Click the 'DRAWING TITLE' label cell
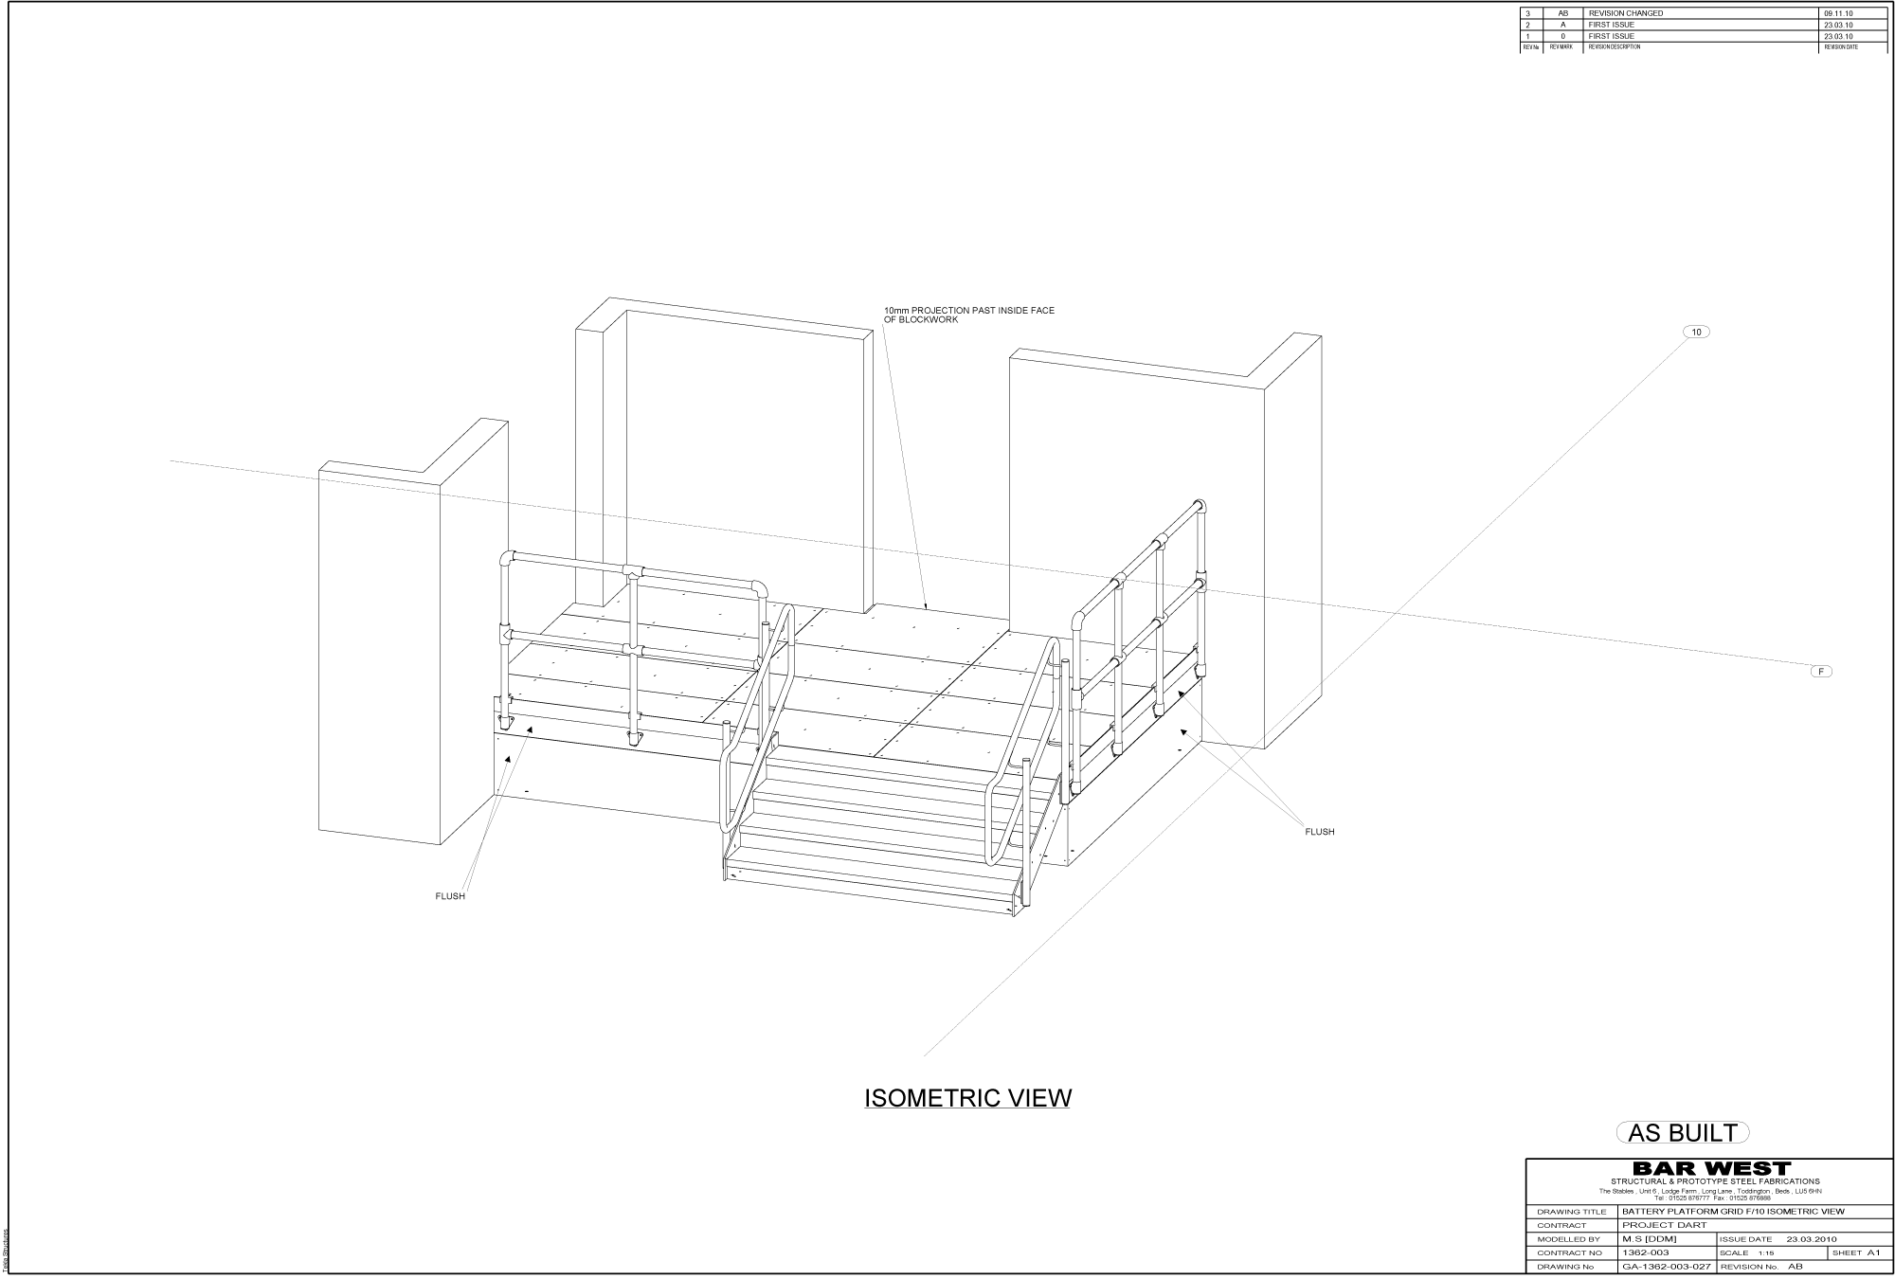This screenshot has height=1279, width=1895. [x=1572, y=1212]
